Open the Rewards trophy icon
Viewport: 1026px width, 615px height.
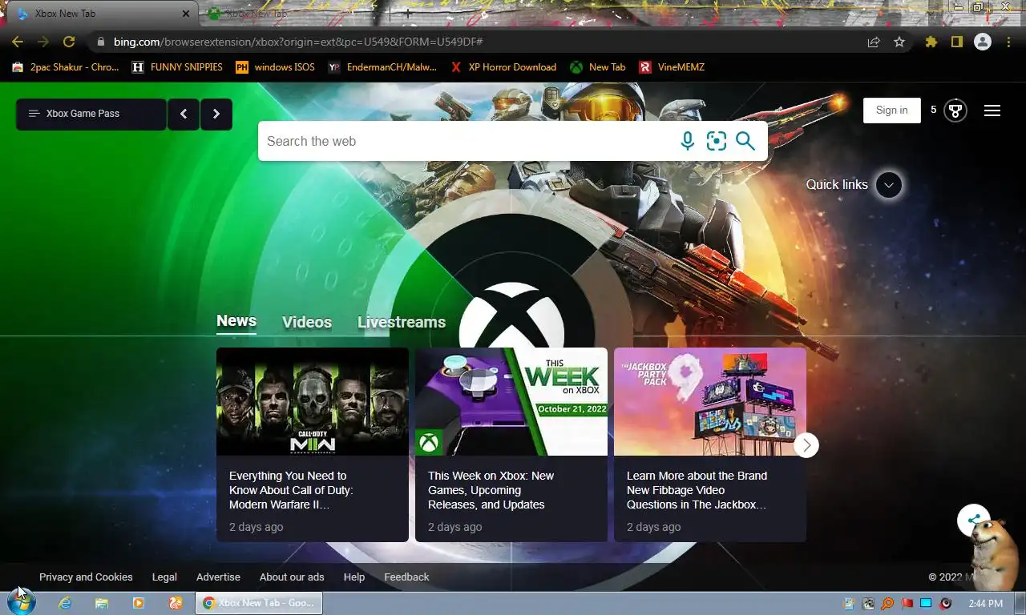(x=955, y=111)
